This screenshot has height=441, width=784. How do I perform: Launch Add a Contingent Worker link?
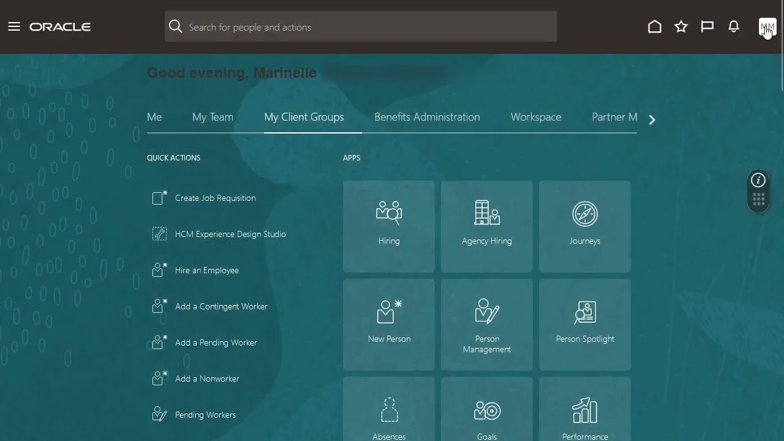pyautogui.click(x=221, y=306)
